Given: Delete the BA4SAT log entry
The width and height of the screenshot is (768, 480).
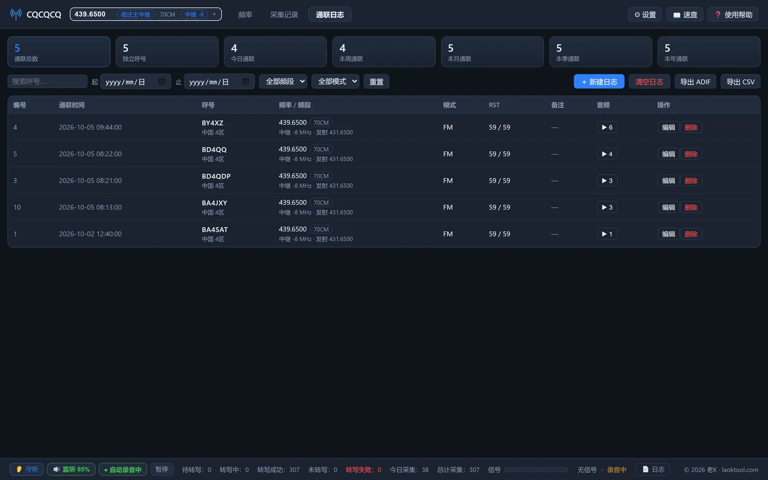Looking at the screenshot, I should tap(691, 234).
